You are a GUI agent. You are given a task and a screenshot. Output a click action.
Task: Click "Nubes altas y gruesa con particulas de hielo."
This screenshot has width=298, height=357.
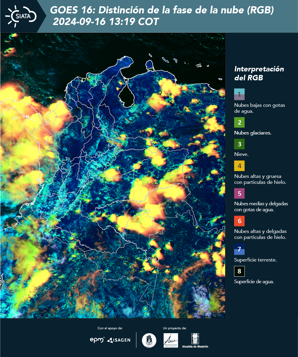tap(260, 179)
